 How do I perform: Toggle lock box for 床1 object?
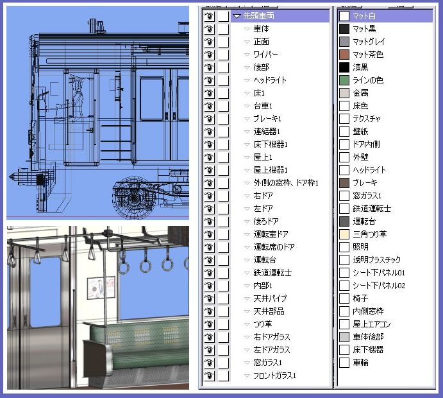(224, 93)
